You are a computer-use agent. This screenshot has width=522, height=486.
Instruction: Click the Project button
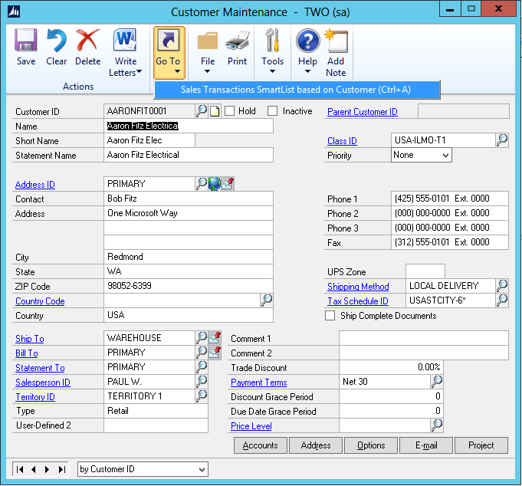pos(481,445)
